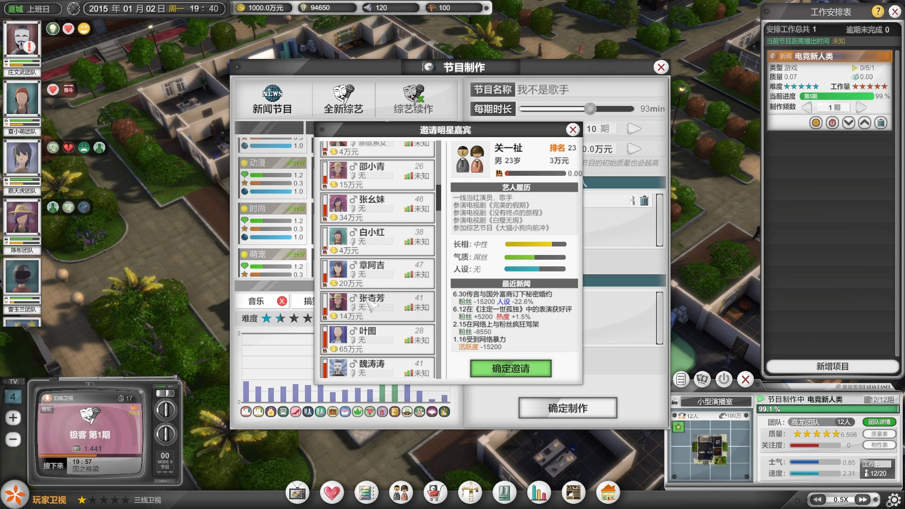The image size is (905, 509).
Task: Open the staff management icon with two people
Action: tap(401, 493)
